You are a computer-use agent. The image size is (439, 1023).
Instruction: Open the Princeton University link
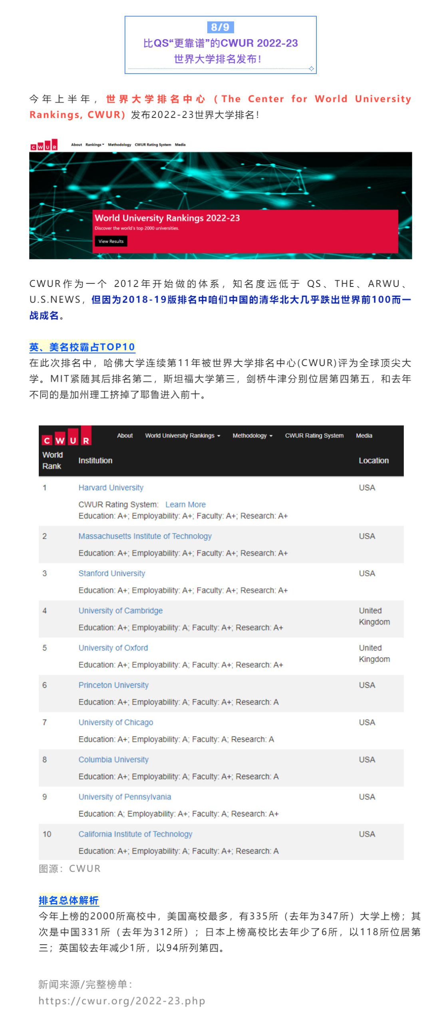coord(113,685)
